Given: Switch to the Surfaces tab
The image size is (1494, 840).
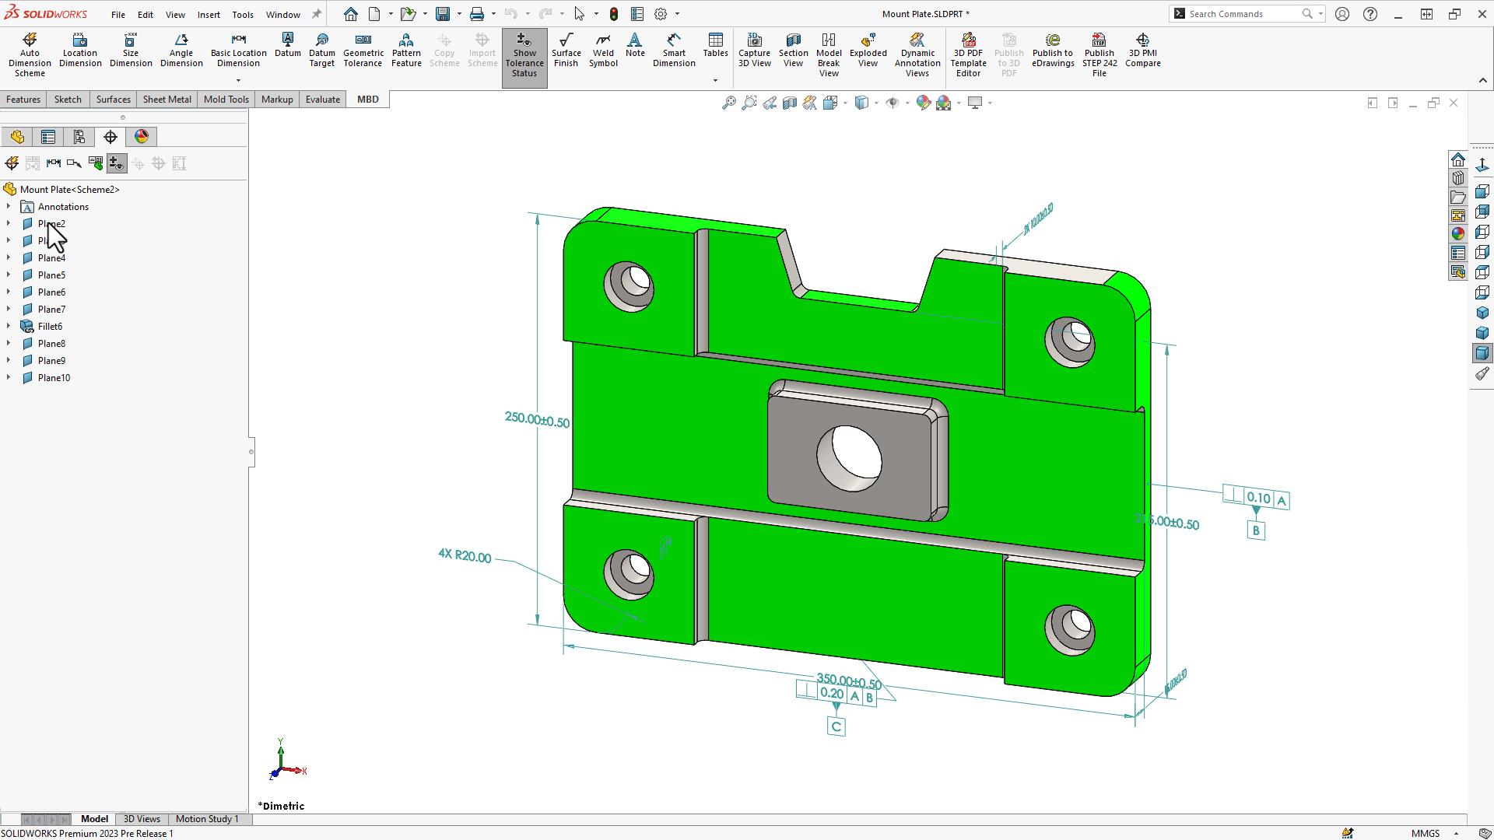Looking at the screenshot, I should coord(114,99).
